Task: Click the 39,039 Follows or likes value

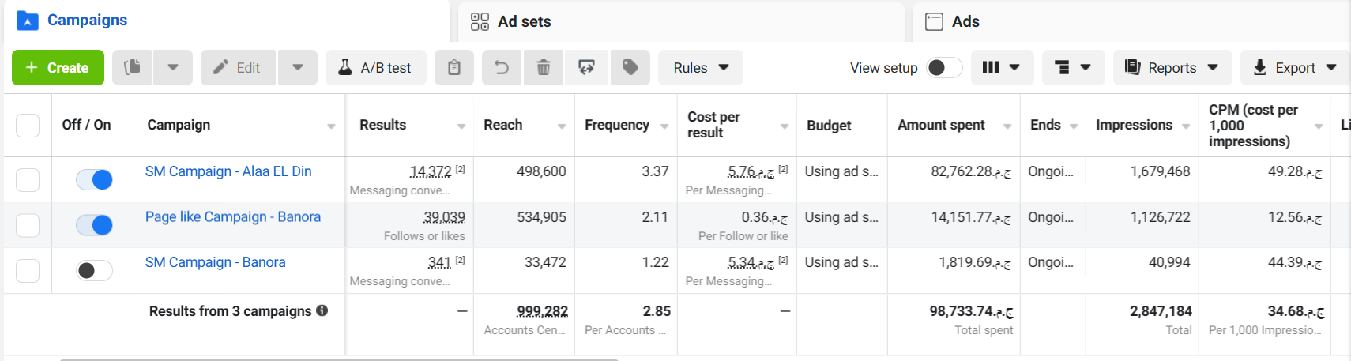Action: tap(444, 217)
